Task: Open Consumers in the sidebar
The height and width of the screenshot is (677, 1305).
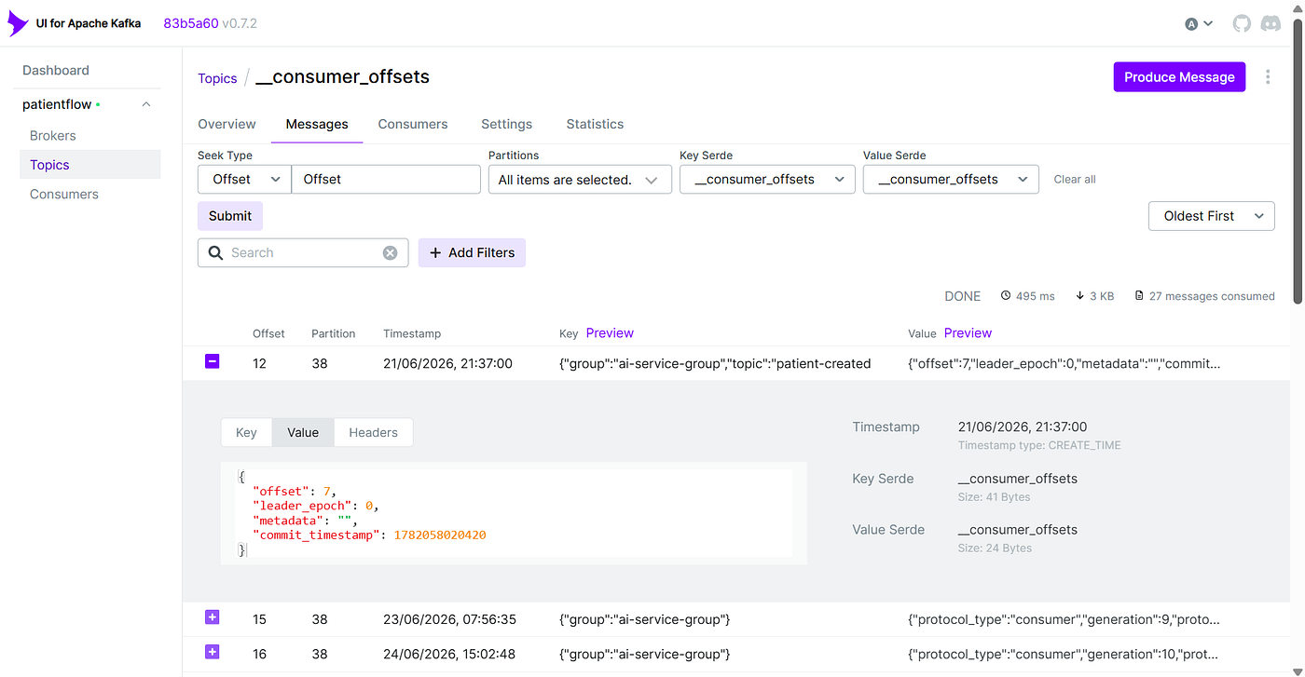Action: click(x=64, y=194)
